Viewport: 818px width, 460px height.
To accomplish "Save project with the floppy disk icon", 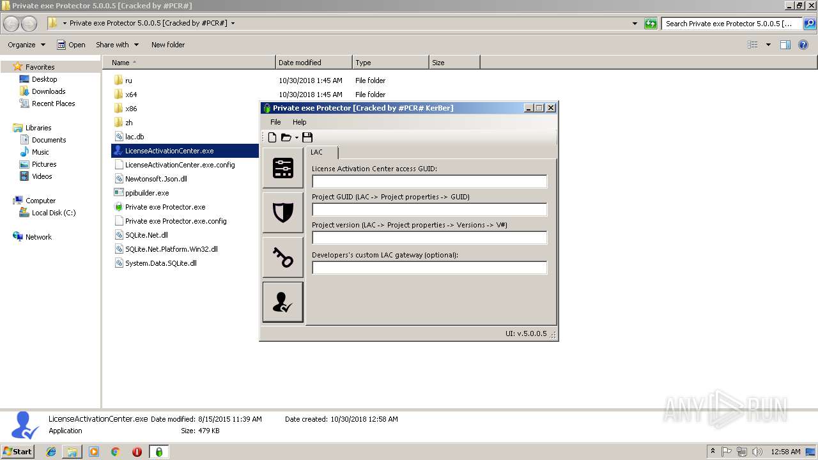I will tap(307, 137).
